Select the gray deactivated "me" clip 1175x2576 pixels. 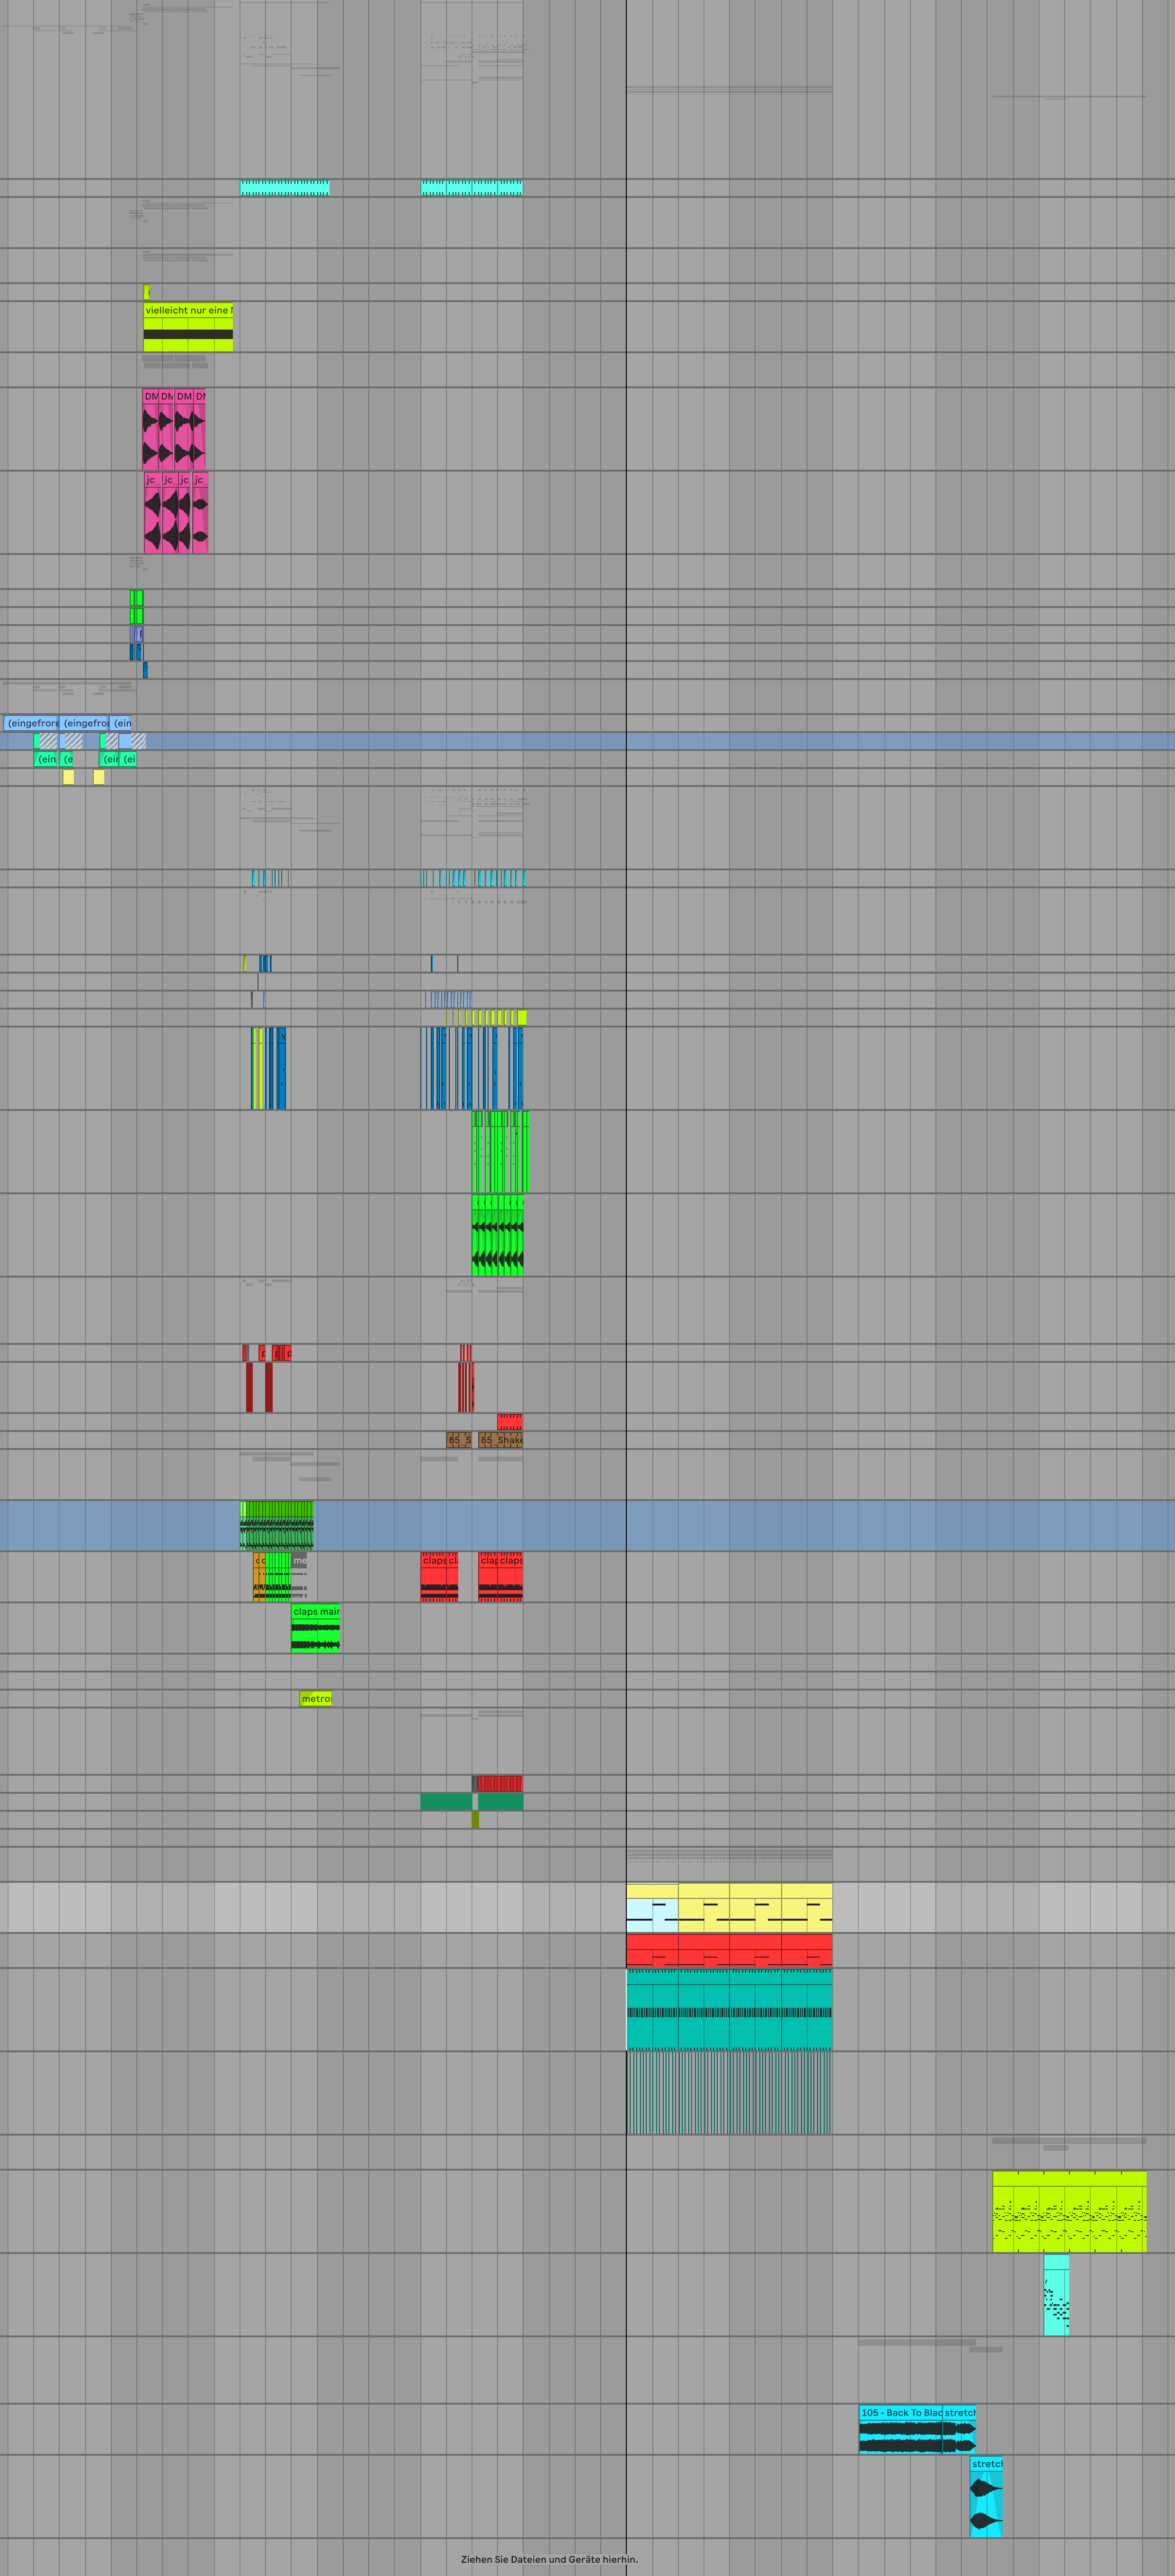pyautogui.click(x=300, y=1577)
